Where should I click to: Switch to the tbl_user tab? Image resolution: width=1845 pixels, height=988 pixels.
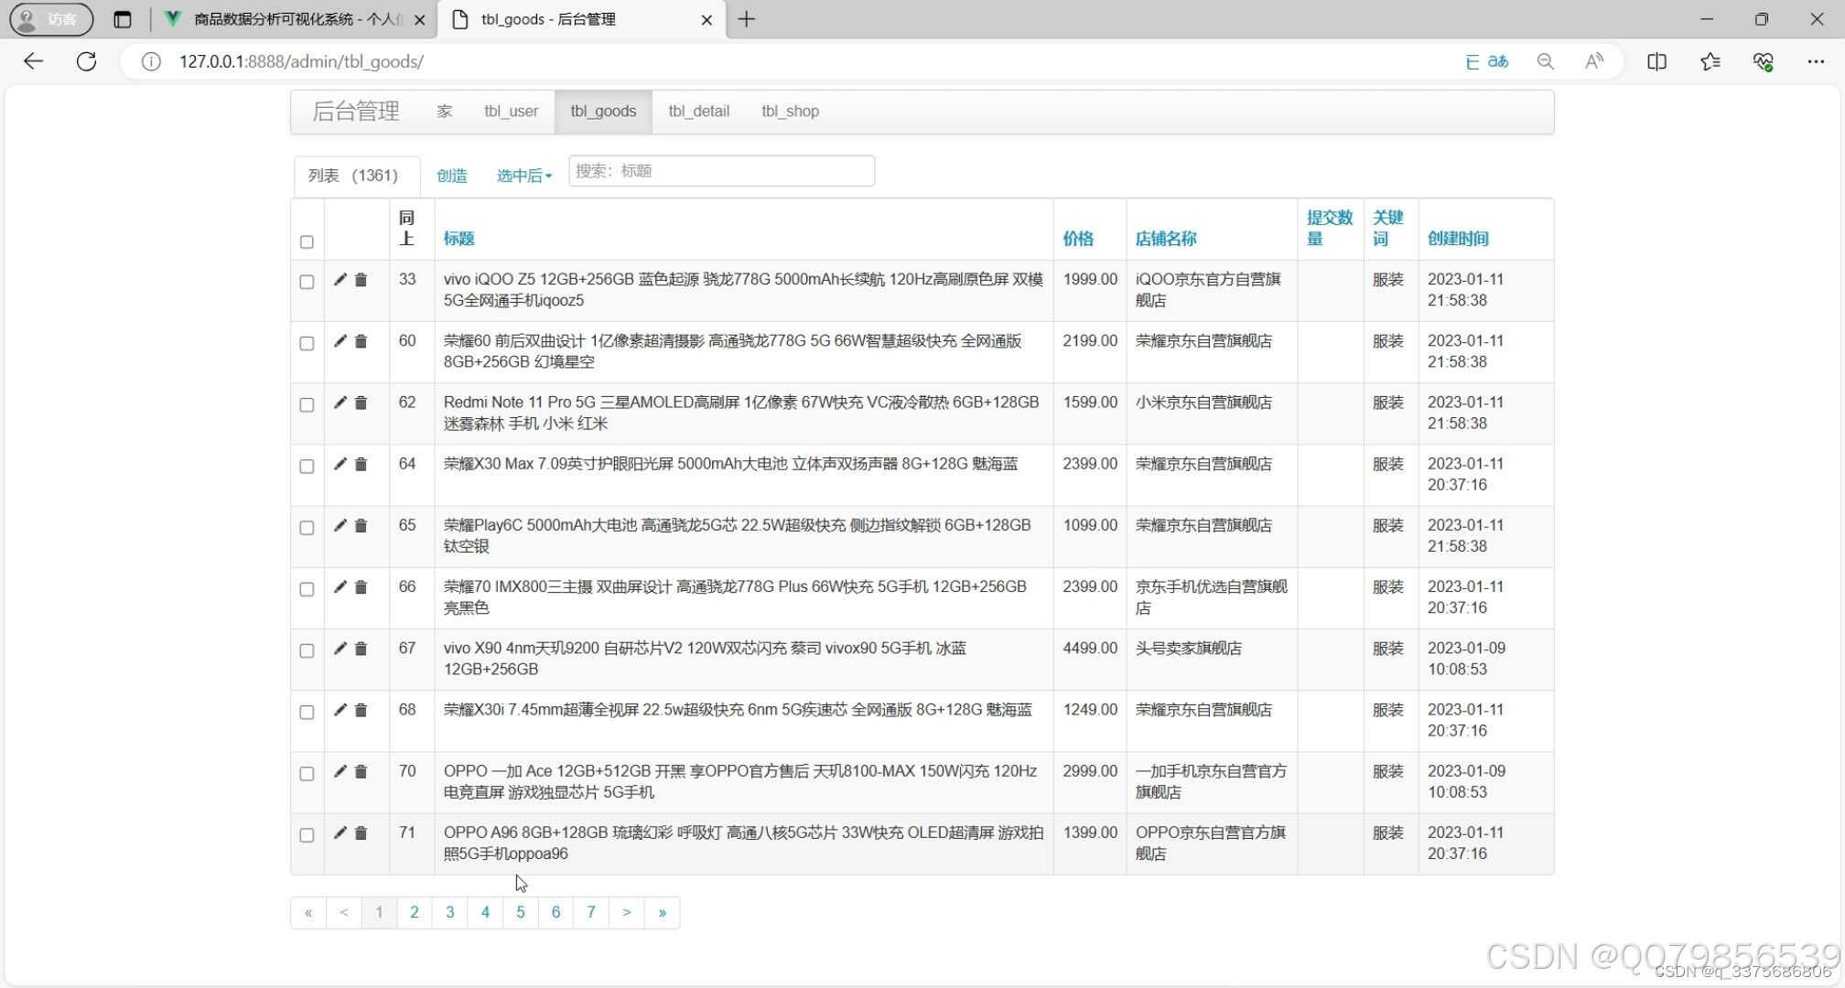point(511,111)
